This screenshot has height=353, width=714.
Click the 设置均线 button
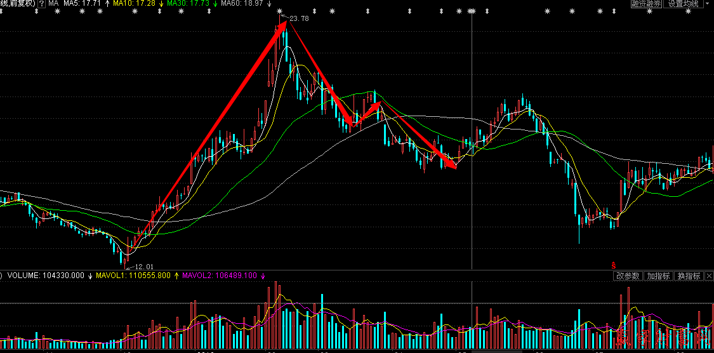683,4
